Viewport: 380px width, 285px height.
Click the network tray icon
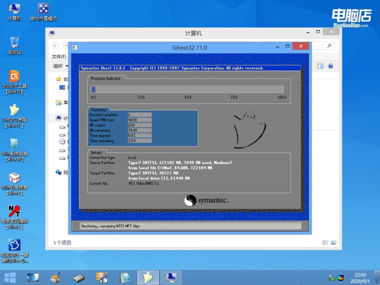click(x=331, y=278)
